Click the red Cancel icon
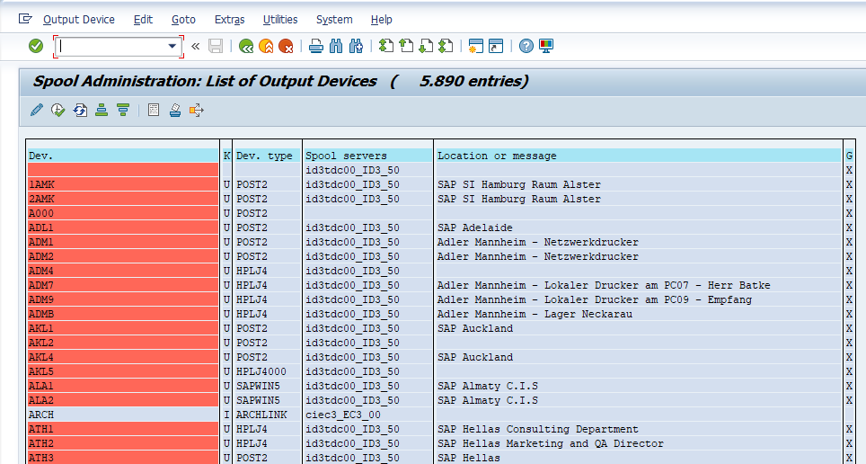 click(286, 46)
